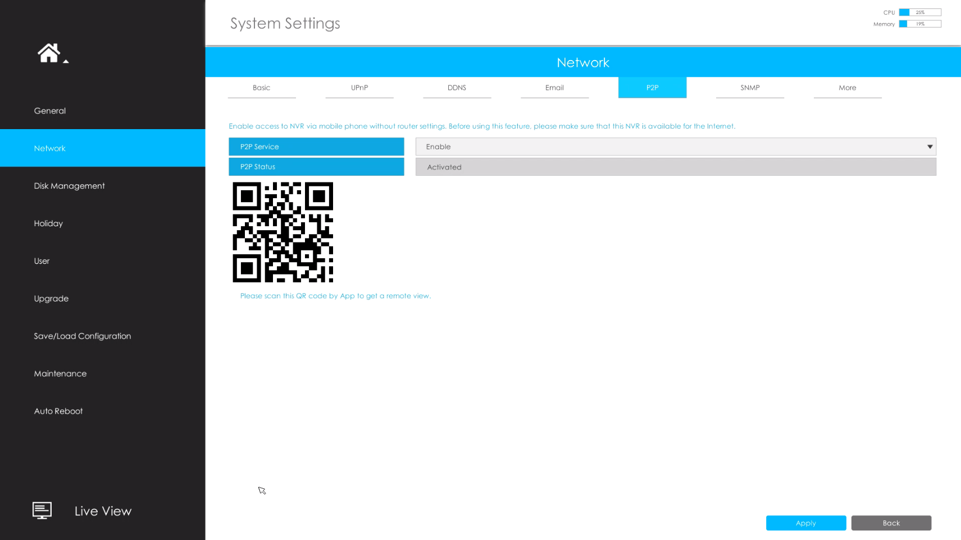Open the Live View monitor icon
Viewport: 961px width, 540px height.
pos(42,510)
